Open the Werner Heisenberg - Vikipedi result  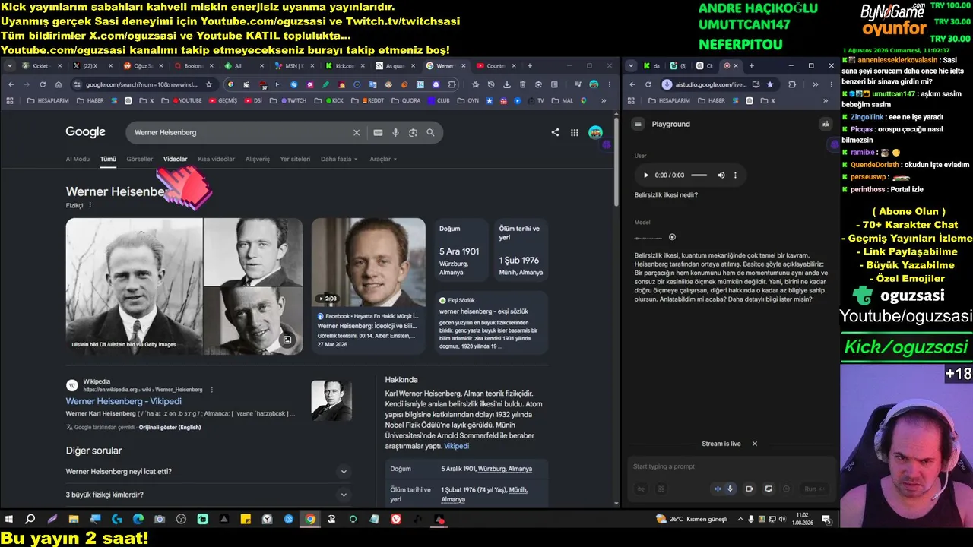coord(123,401)
